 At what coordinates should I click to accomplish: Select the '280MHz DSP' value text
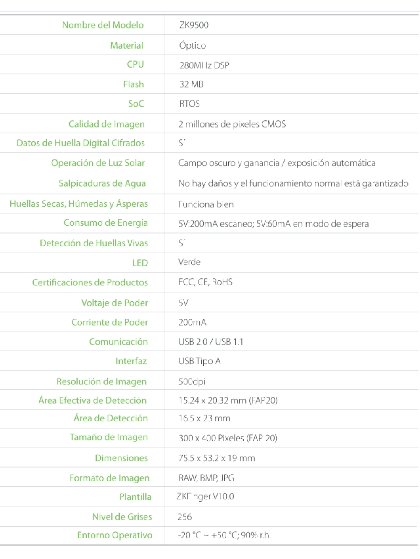204,65
